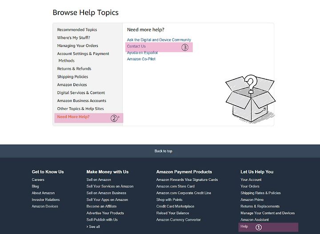320x234 pixels.
Task: Click the 'Get to Know Us' heading
Action: 48,172
